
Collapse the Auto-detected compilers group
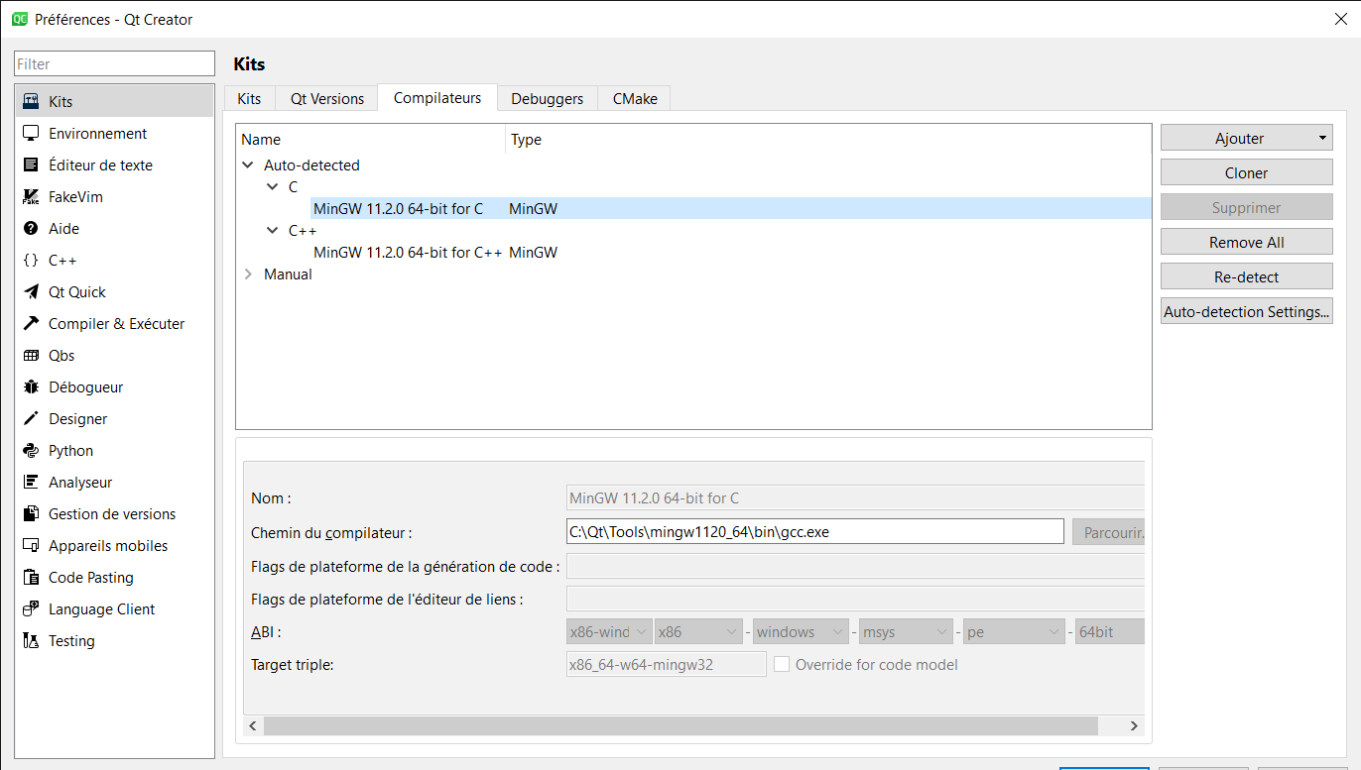tap(247, 165)
